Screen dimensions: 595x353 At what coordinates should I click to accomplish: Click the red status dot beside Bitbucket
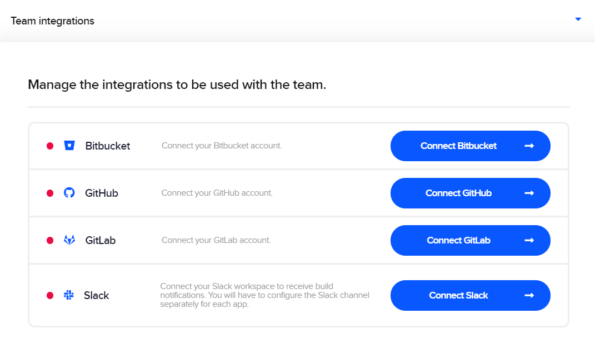click(x=49, y=146)
